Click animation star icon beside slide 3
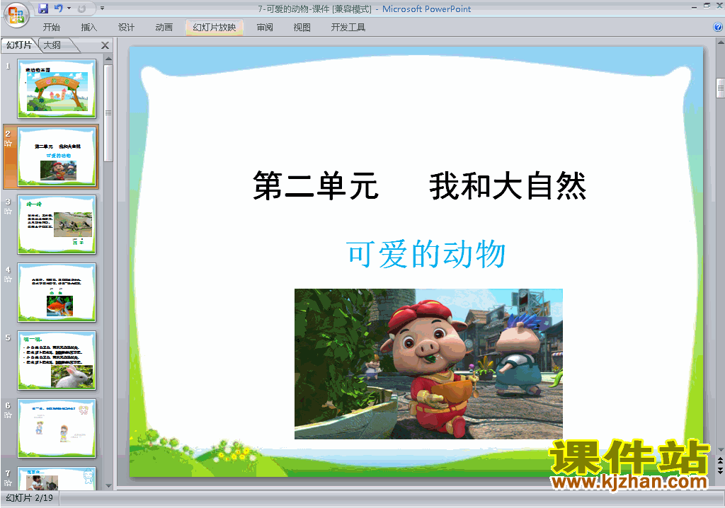 (x=8, y=212)
